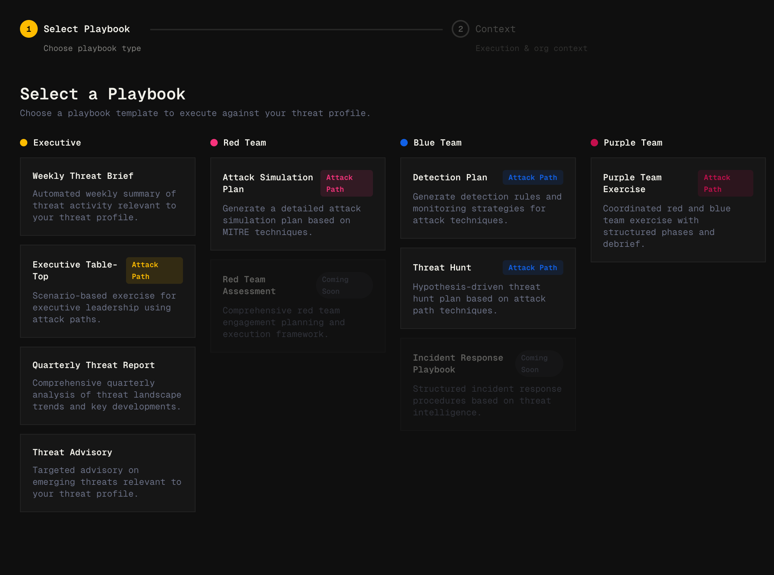
Task: Click the Select Playbook step label
Action: 87,29
